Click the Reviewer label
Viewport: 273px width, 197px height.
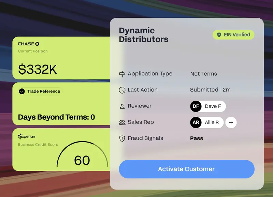[140, 106]
